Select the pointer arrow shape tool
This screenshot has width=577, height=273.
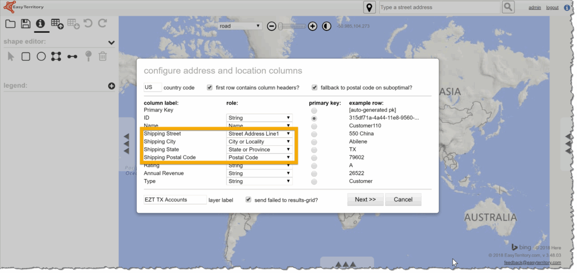(11, 56)
